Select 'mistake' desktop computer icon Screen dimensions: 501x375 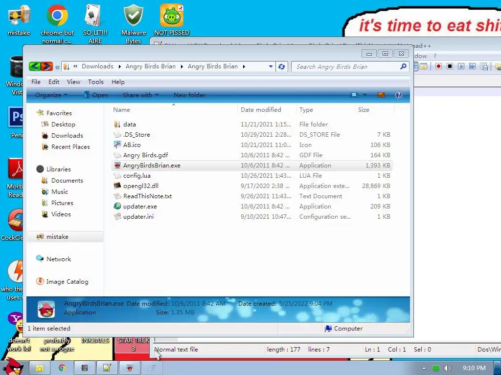tap(19, 20)
